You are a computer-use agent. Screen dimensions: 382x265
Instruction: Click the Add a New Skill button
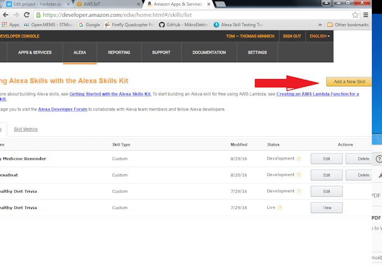tap(349, 82)
